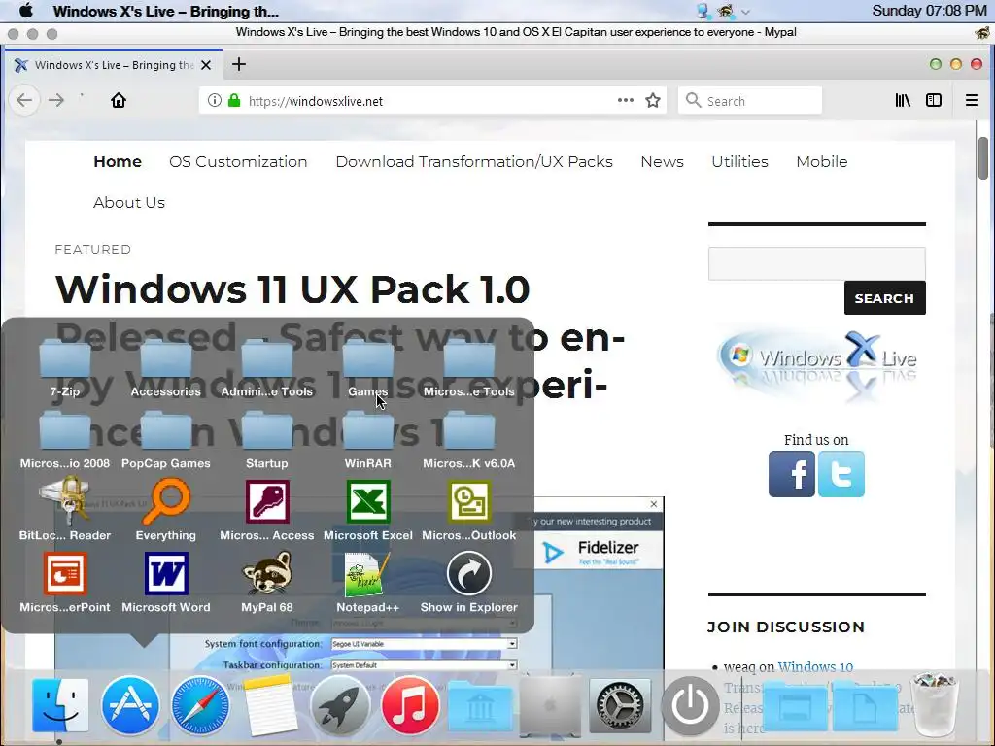The height and width of the screenshot is (746, 995).
Task: Show the Library button in toolbar
Action: pos(903,100)
